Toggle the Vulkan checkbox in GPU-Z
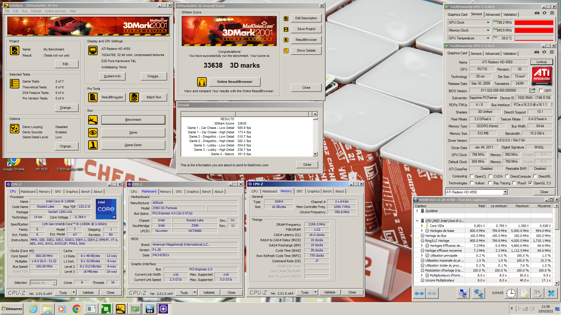The width and height of the screenshot is (561, 315). coord(472,183)
